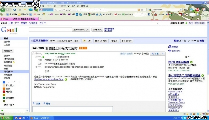Mark message not important with the minus button
Image resolution: width=209 pixels, height=120 pixels.
[x=89, y=41]
